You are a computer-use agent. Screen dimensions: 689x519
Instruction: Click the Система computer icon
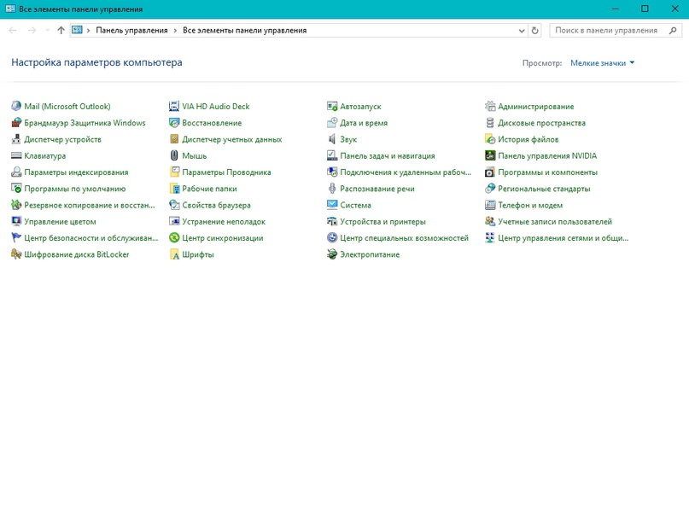332,205
